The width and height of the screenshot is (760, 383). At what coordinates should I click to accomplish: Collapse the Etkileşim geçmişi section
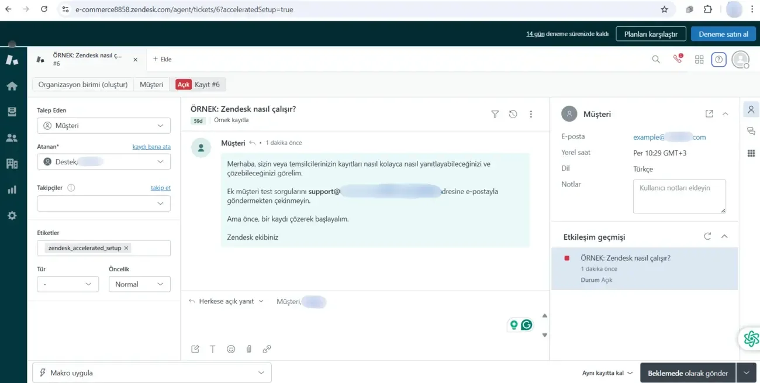(x=724, y=236)
